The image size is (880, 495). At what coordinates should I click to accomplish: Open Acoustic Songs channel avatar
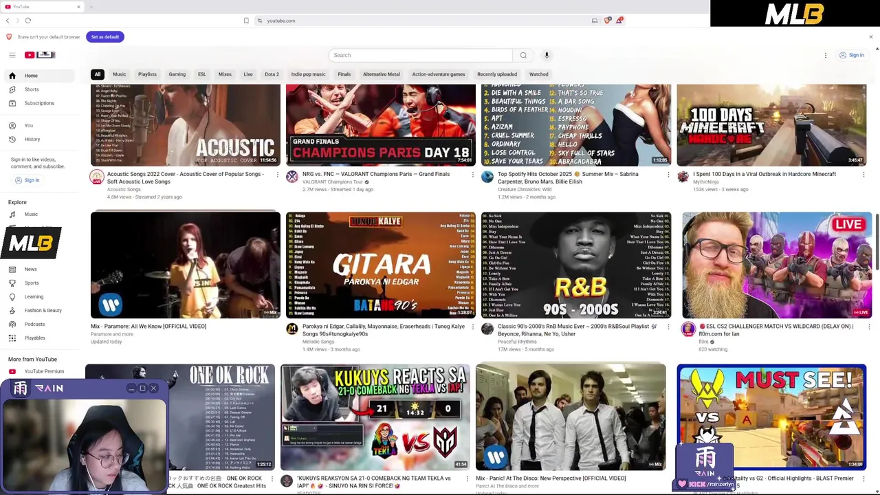coord(97,177)
